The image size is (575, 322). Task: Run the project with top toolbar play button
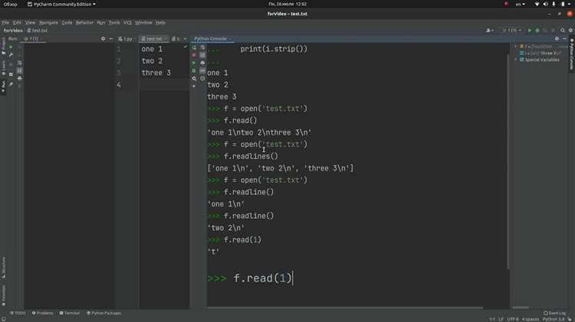pyautogui.click(x=529, y=31)
